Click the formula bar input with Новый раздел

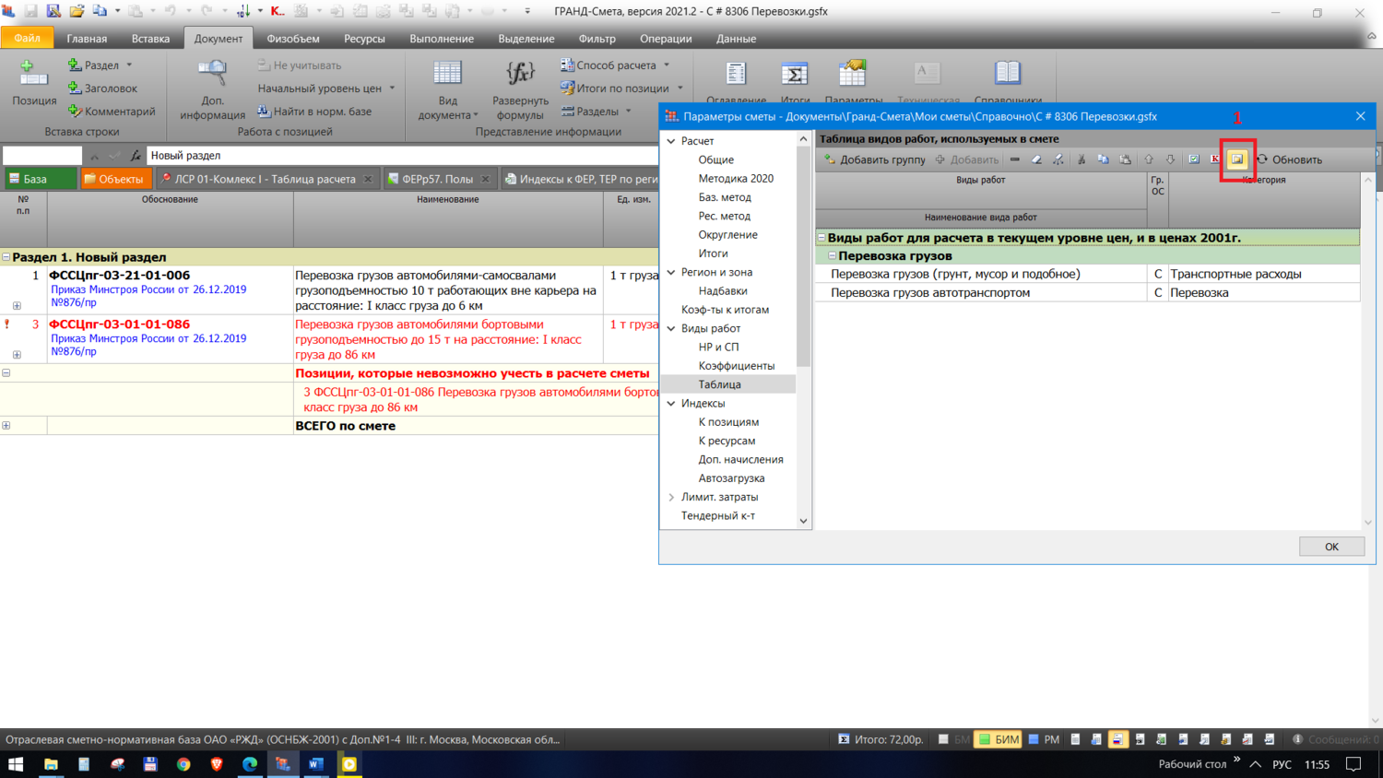402,156
